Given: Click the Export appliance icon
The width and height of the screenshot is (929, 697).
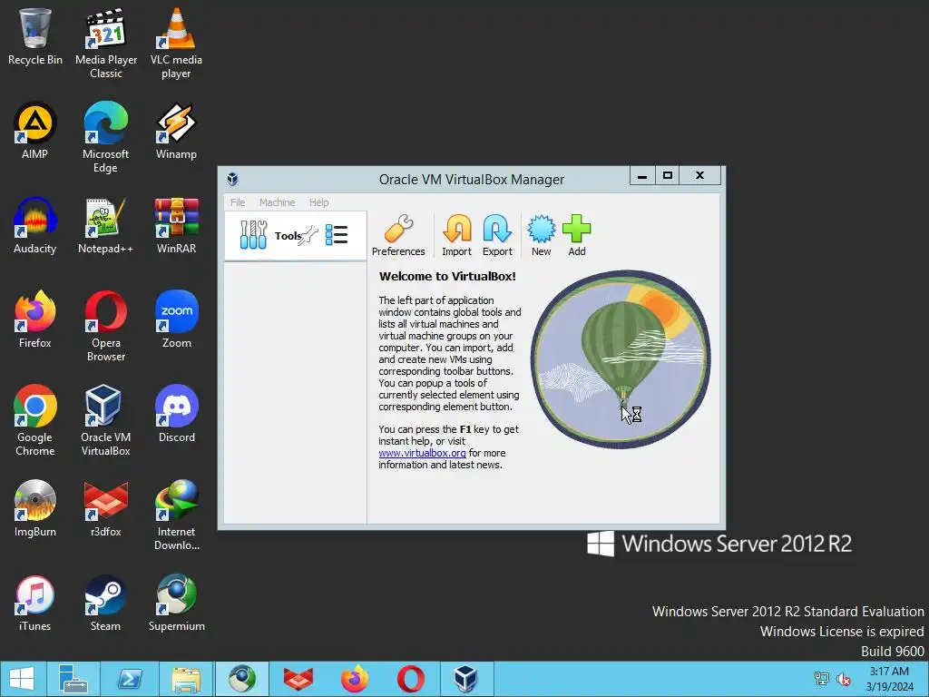Looking at the screenshot, I should 497,235.
